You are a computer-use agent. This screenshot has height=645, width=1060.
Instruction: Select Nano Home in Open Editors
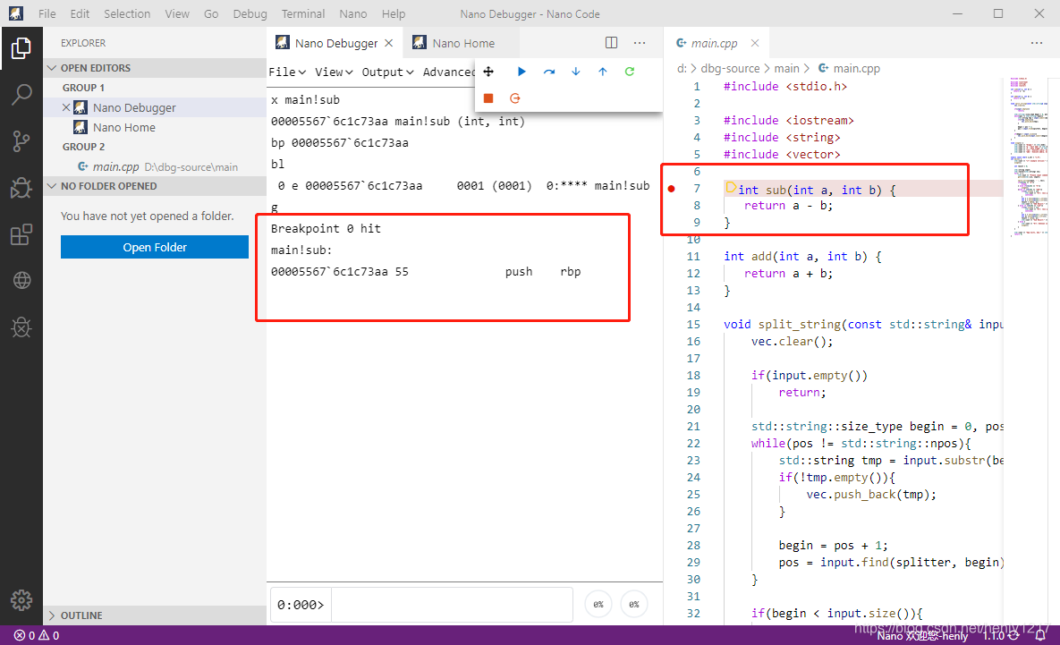tap(155, 127)
